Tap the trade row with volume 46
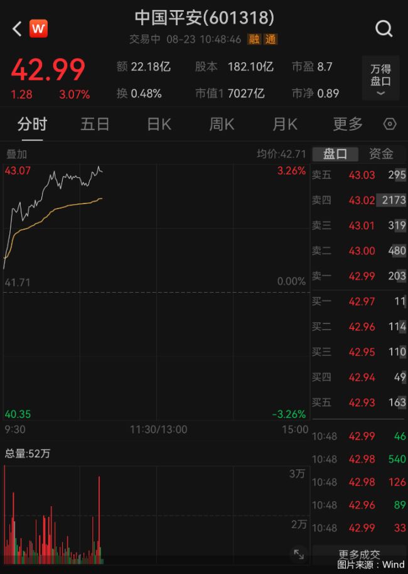408x574 pixels. [359, 436]
